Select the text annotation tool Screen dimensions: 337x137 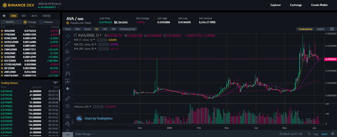pyautogui.click(x=68, y=66)
